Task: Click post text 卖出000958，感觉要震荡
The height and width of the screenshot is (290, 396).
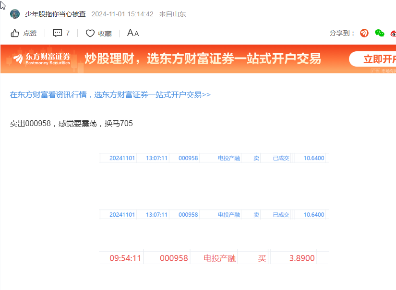Action: point(53,124)
